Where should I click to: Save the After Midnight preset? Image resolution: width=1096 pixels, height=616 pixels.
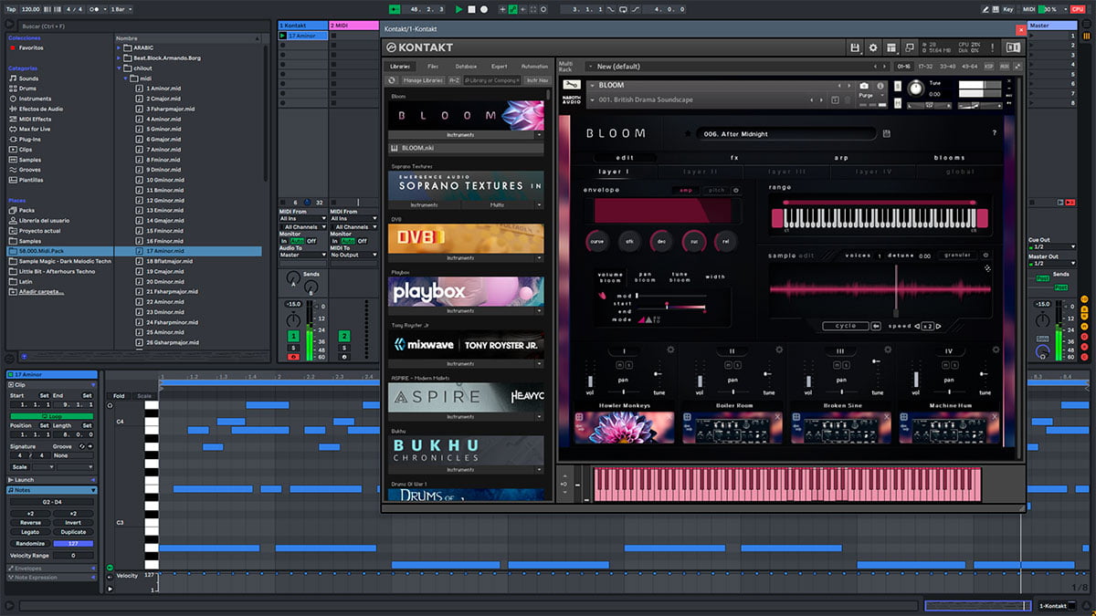pos(886,133)
